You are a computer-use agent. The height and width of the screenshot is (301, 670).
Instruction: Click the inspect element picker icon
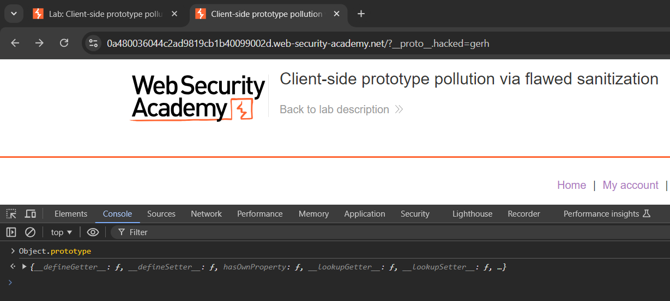pos(11,214)
